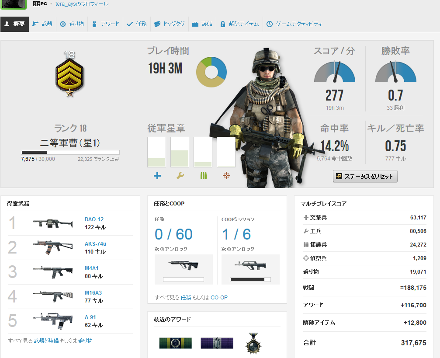Open the 乗り物 vehicles tab

[72, 24]
